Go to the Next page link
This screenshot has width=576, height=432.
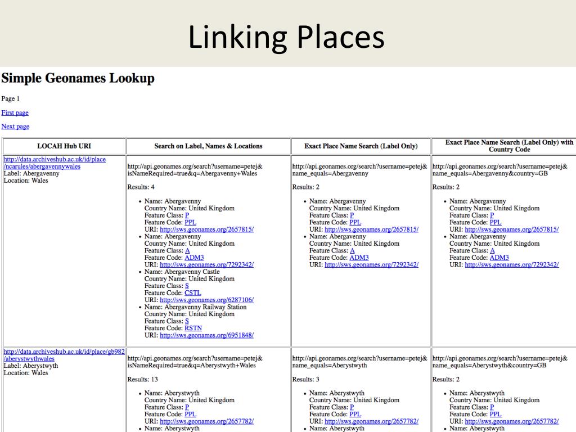15,126
